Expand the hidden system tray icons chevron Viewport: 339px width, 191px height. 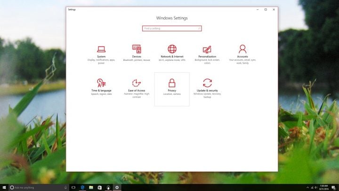click(307, 188)
